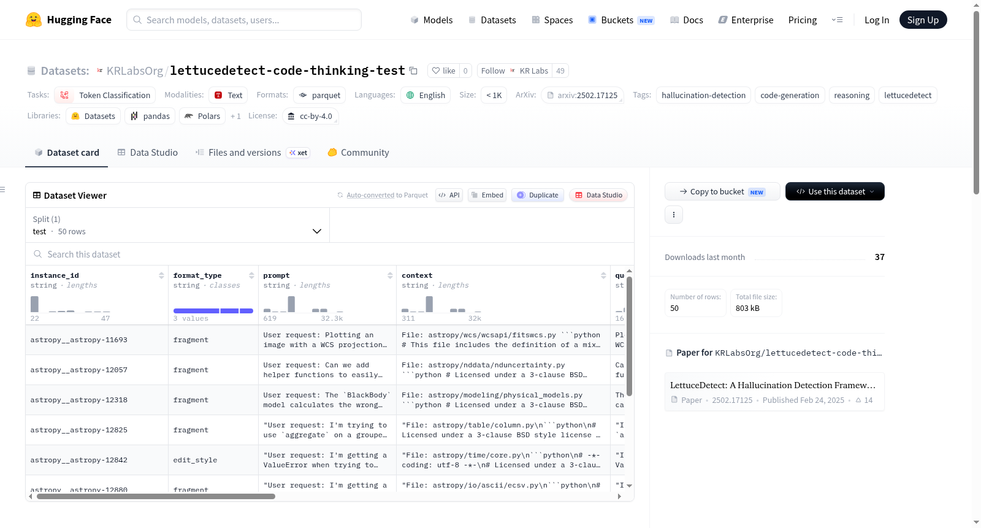Open Data Studio from viewer header
Image resolution: width=981 pixels, height=528 pixels.
pos(598,195)
